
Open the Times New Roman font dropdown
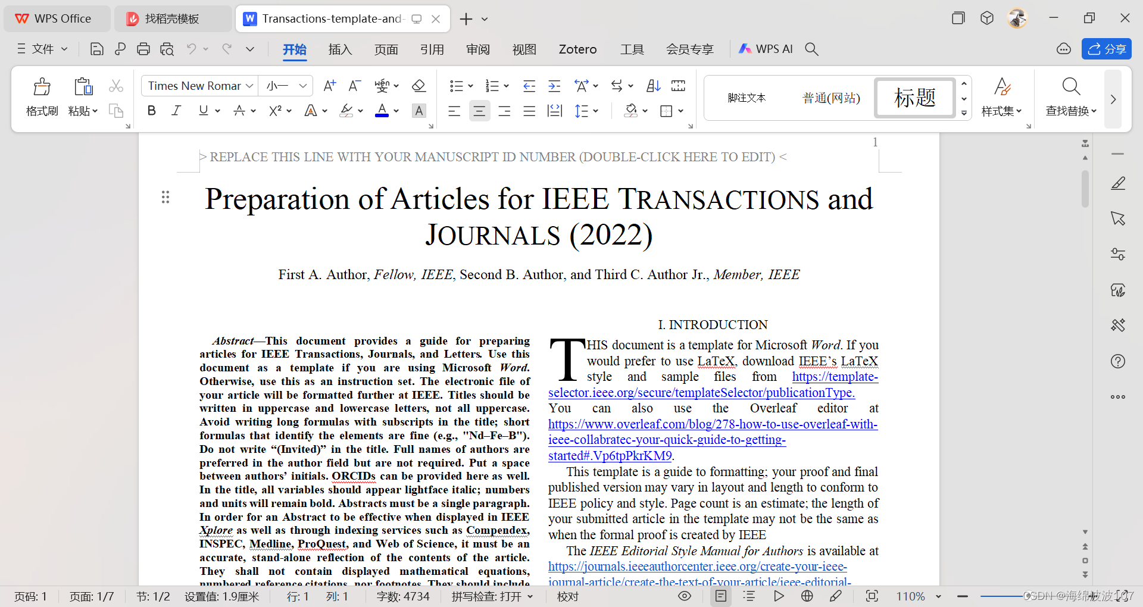(x=249, y=86)
